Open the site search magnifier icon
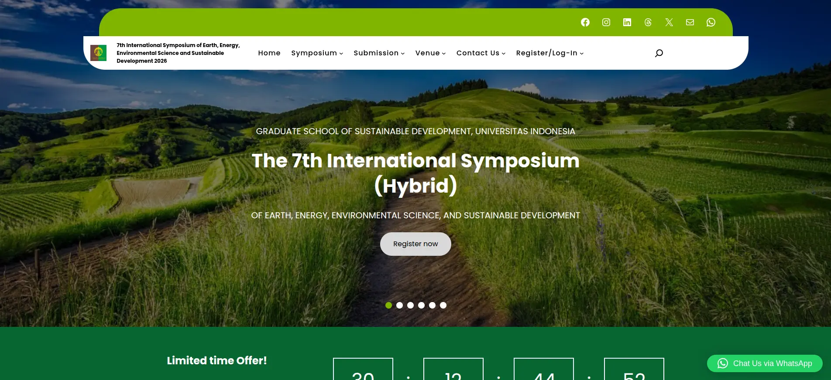This screenshot has height=380, width=831. pyautogui.click(x=659, y=53)
